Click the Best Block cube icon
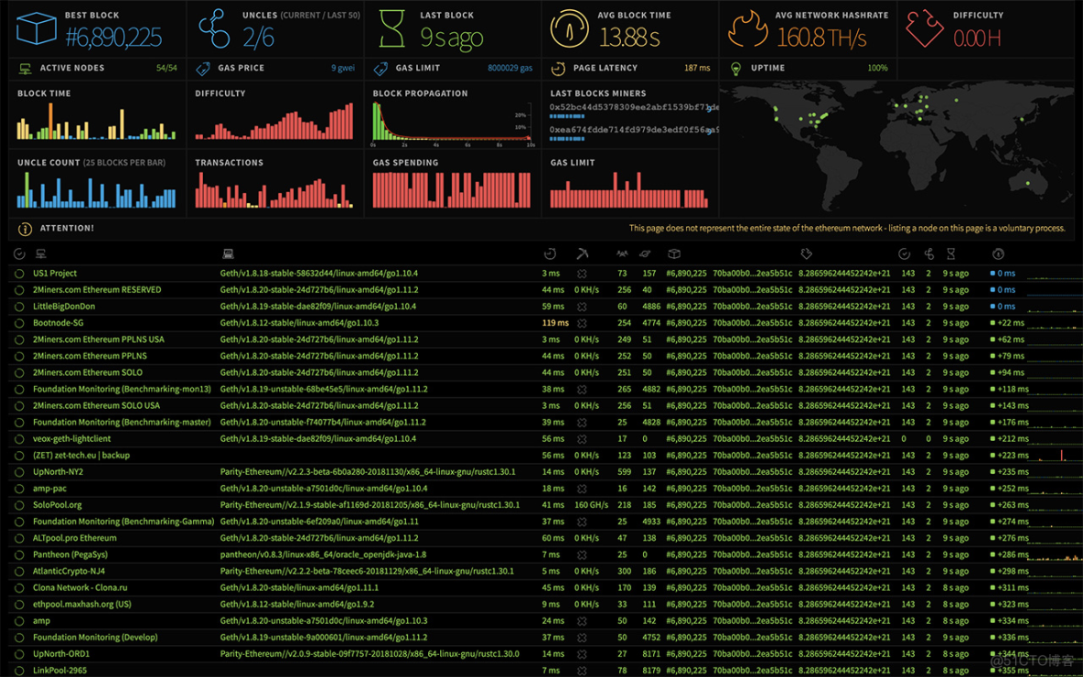Viewport: 1083px width, 677px height. [36, 28]
